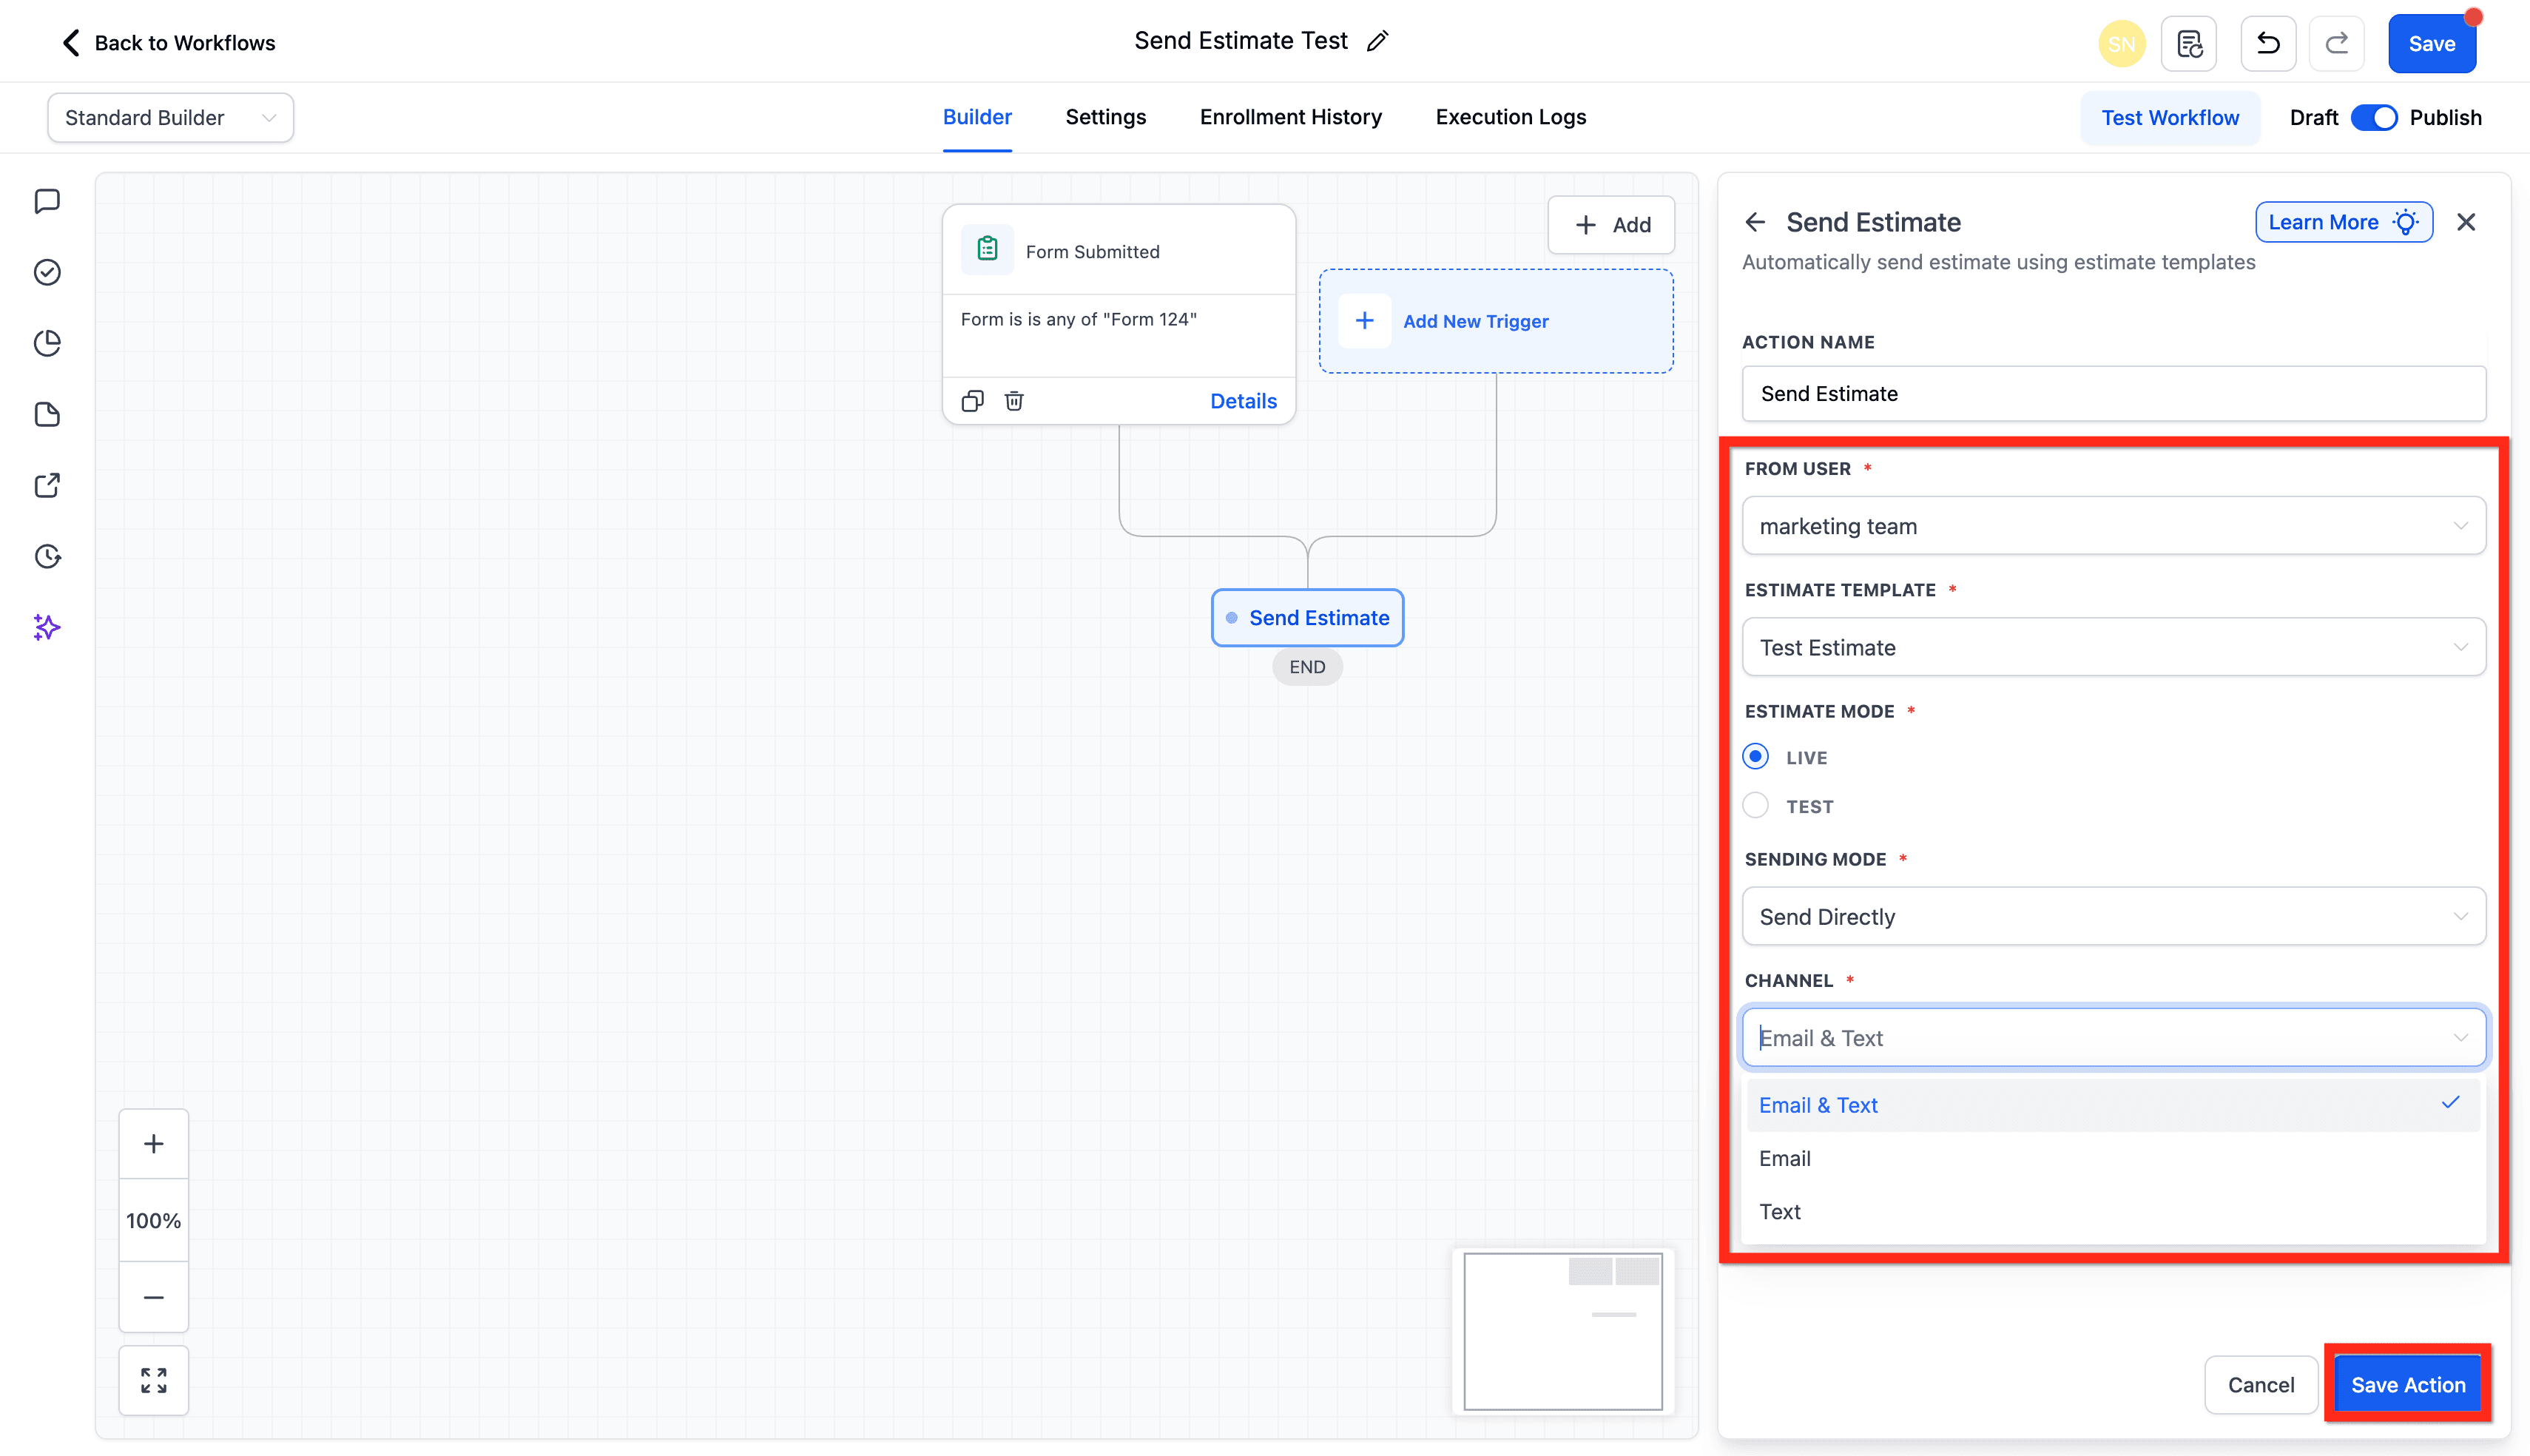Select the TEST estimate mode radio
Screen dimensions: 2530x1456
(x=1755, y=805)
